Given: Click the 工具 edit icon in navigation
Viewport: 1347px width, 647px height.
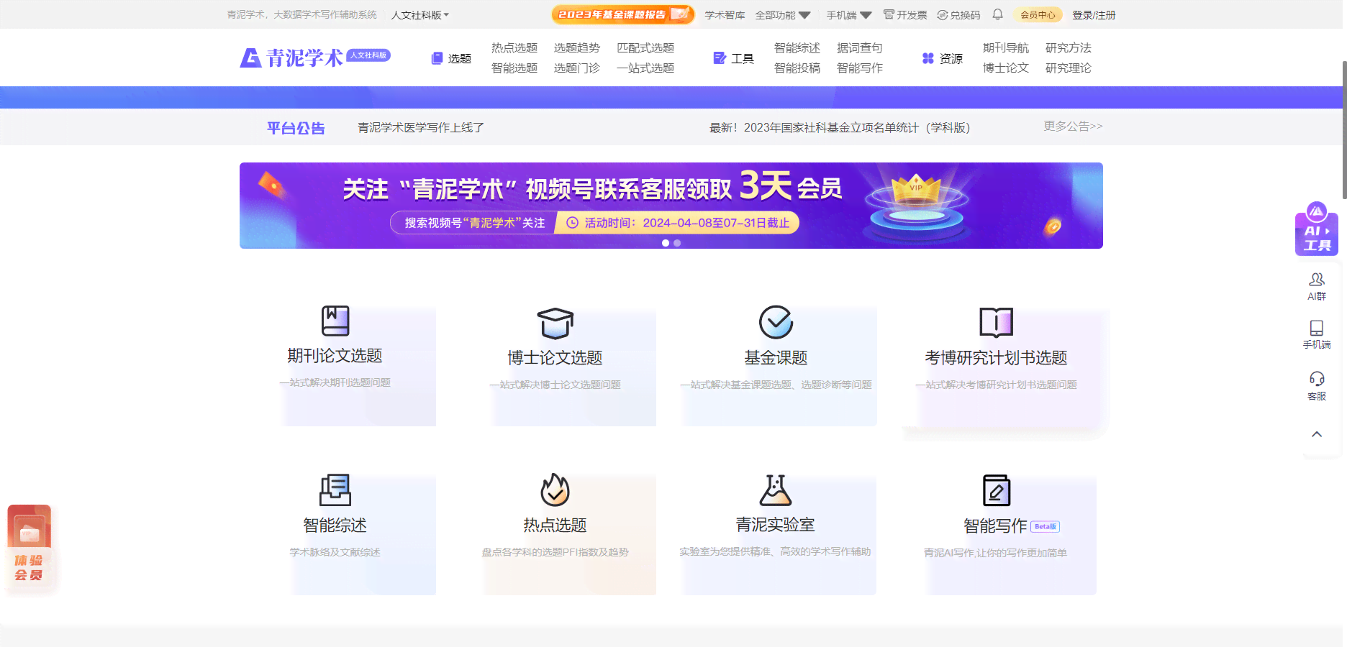Looking at the screenshot, I should 720,58.
